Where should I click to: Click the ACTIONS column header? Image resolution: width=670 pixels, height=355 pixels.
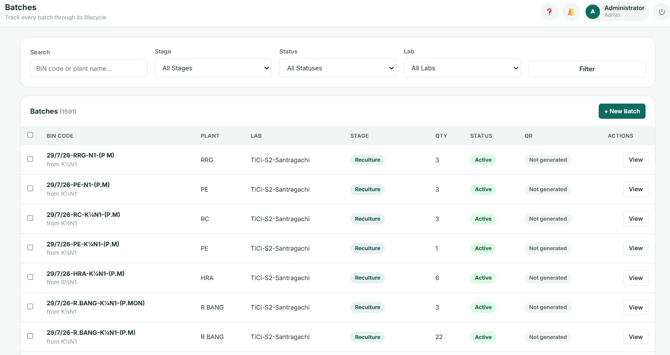pos(620,136)
